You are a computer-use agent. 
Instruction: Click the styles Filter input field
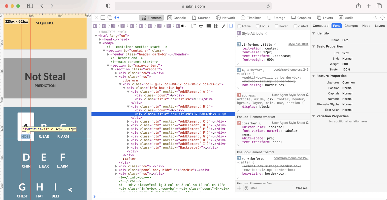tap(268, 188)
